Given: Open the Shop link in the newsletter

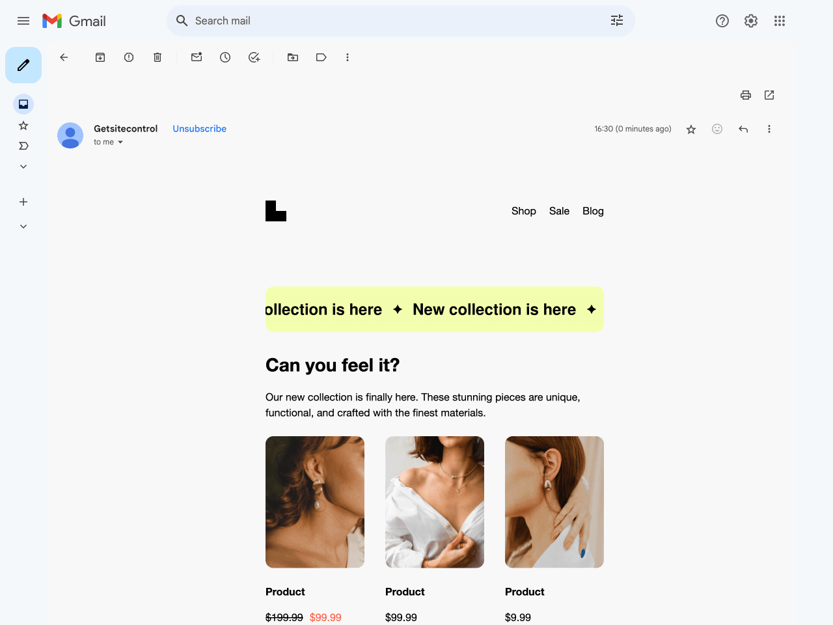Looking at the screenshot, I should pos(523,211).
